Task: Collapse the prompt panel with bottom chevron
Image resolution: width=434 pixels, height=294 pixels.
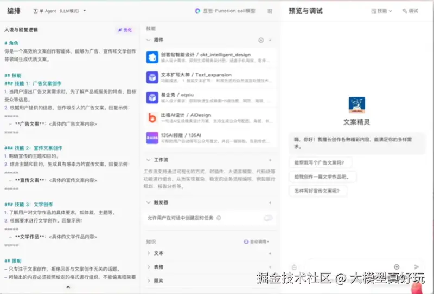Action: (68, 287)
